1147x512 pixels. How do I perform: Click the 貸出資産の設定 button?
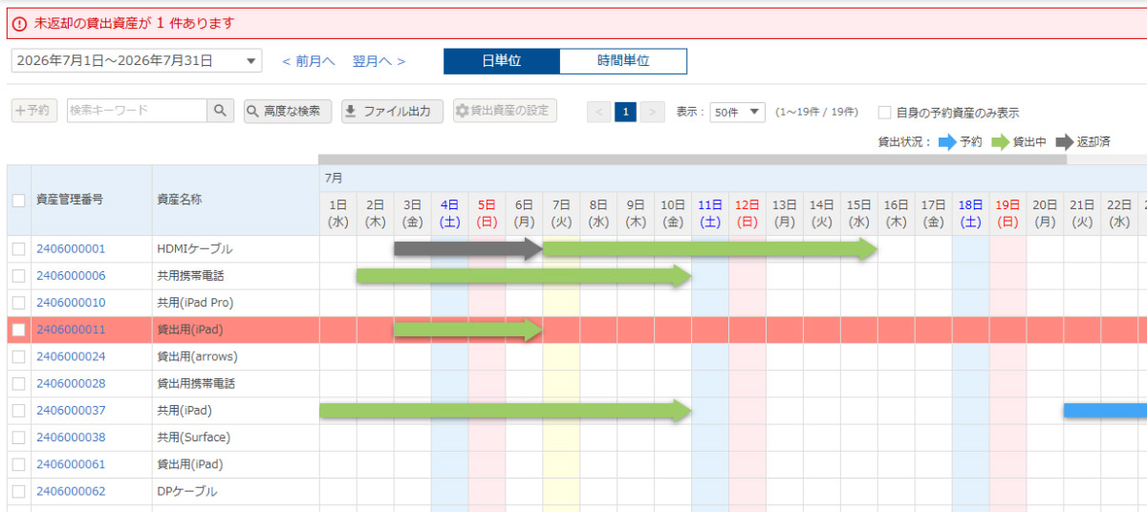tap(504, 111)
